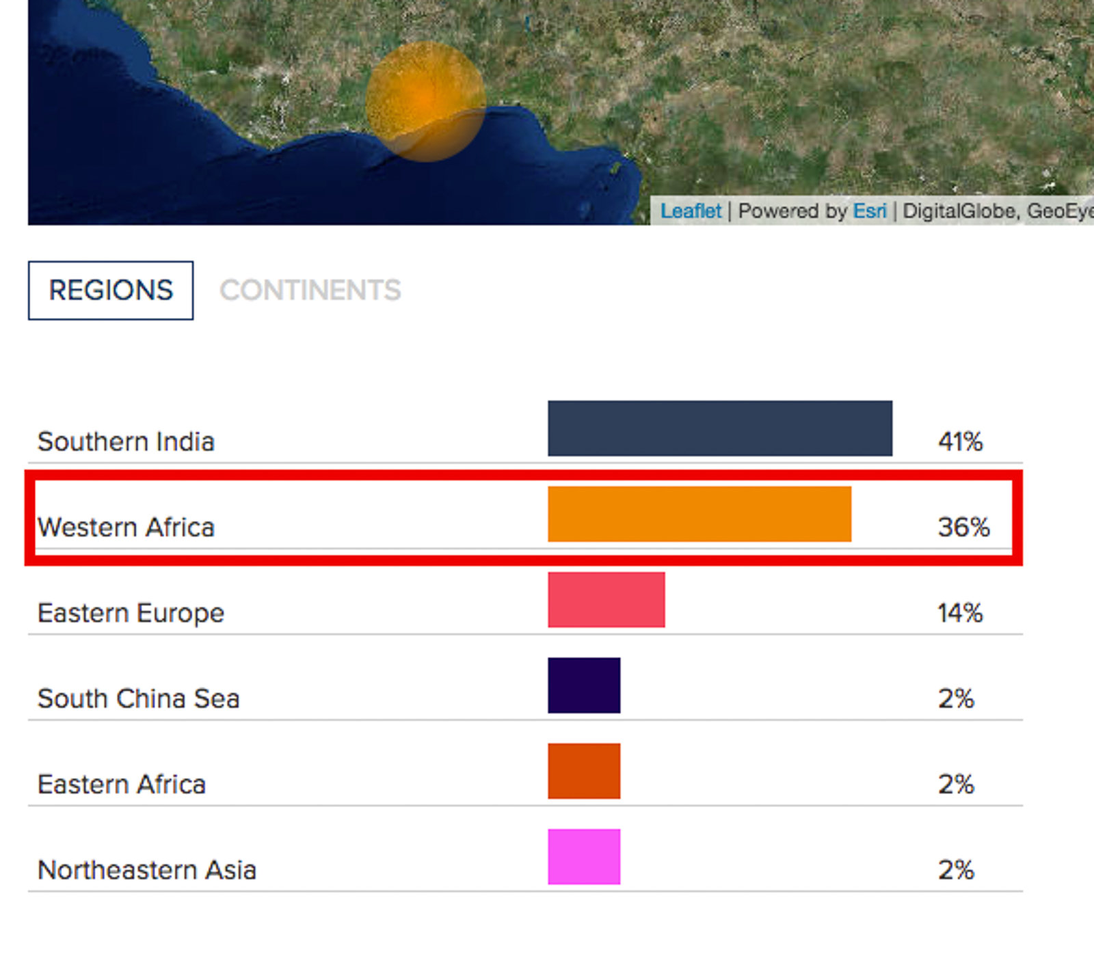Click the 41% value for Southern India
The image size is (1094, 963).
[x=960, y=442]
